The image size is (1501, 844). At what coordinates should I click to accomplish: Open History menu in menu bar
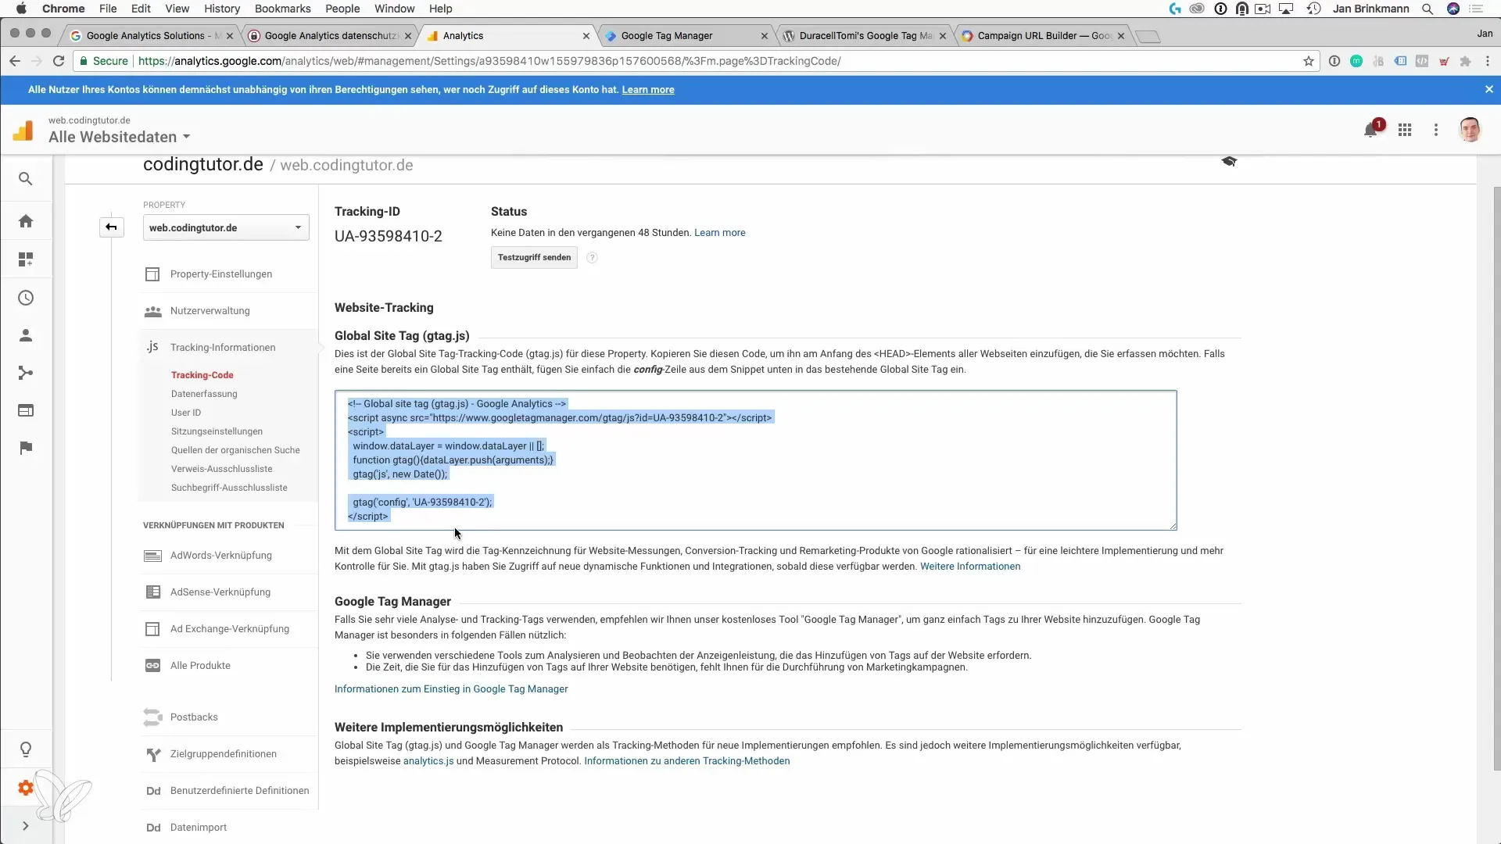222,9
